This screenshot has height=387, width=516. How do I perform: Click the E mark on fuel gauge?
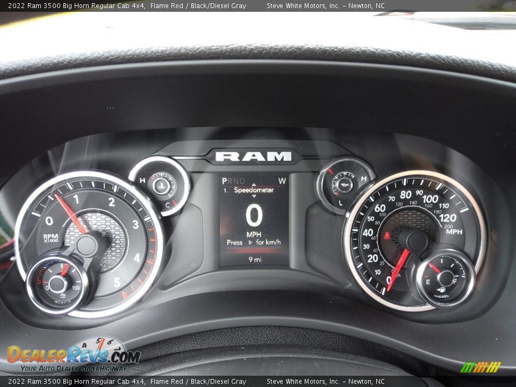pos(428,282)
